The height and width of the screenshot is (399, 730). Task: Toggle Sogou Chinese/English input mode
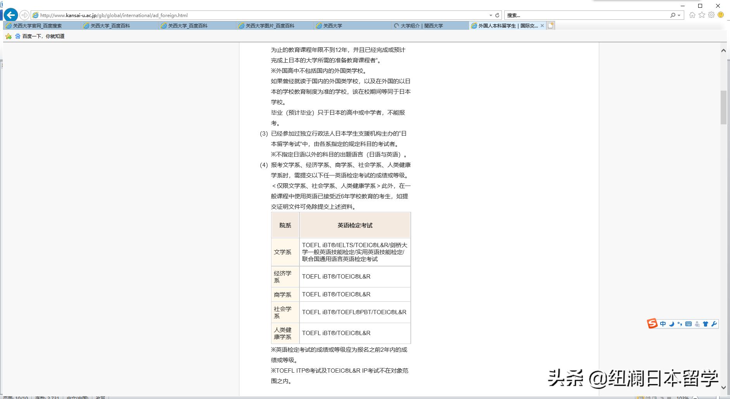coord(663,324)
